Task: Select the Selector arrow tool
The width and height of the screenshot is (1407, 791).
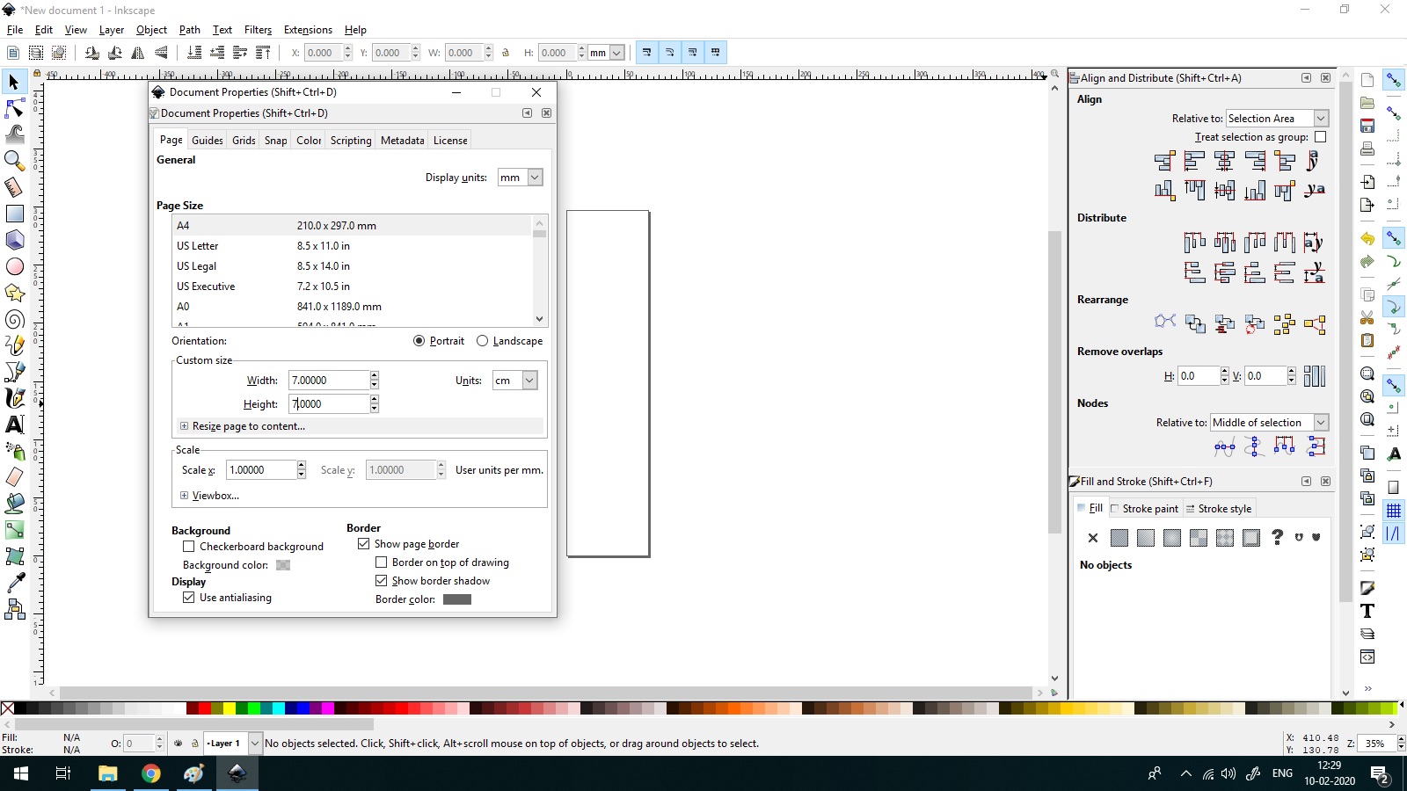Action: pos(14,82)
